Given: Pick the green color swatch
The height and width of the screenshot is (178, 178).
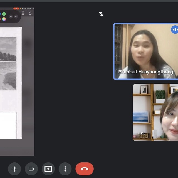Looking at the screenshot, I should tap(4, 14).
